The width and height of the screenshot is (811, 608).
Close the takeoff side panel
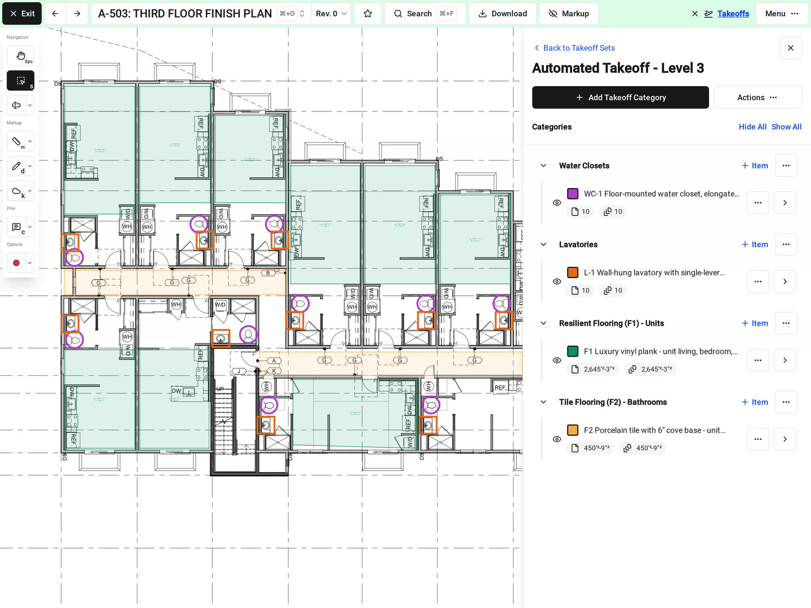[x=791, y=48]
